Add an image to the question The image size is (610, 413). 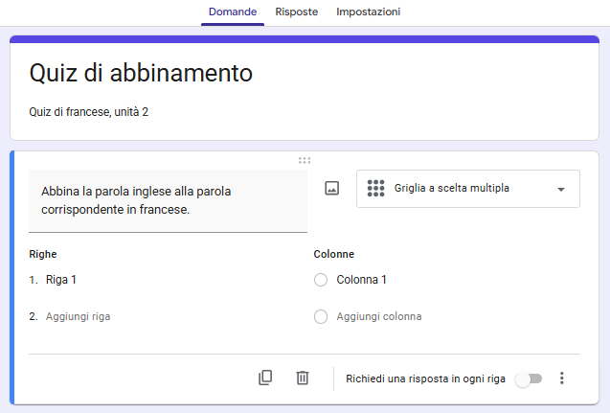coord(332,189)
